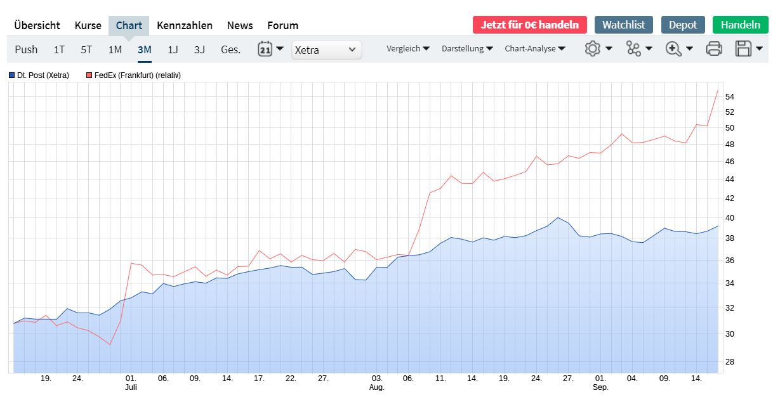Add to Watchlist button
Image resolution: width=773 pixels, height=395 pixels.
pyautogui.click(x=624, y=25)
